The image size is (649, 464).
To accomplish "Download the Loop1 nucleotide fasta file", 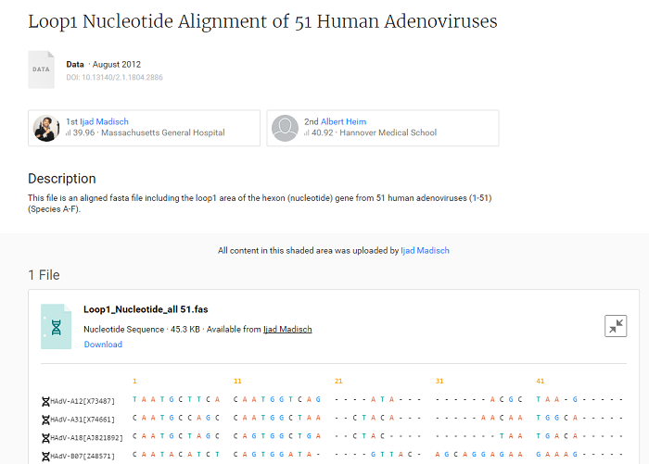I will [103, 345].
